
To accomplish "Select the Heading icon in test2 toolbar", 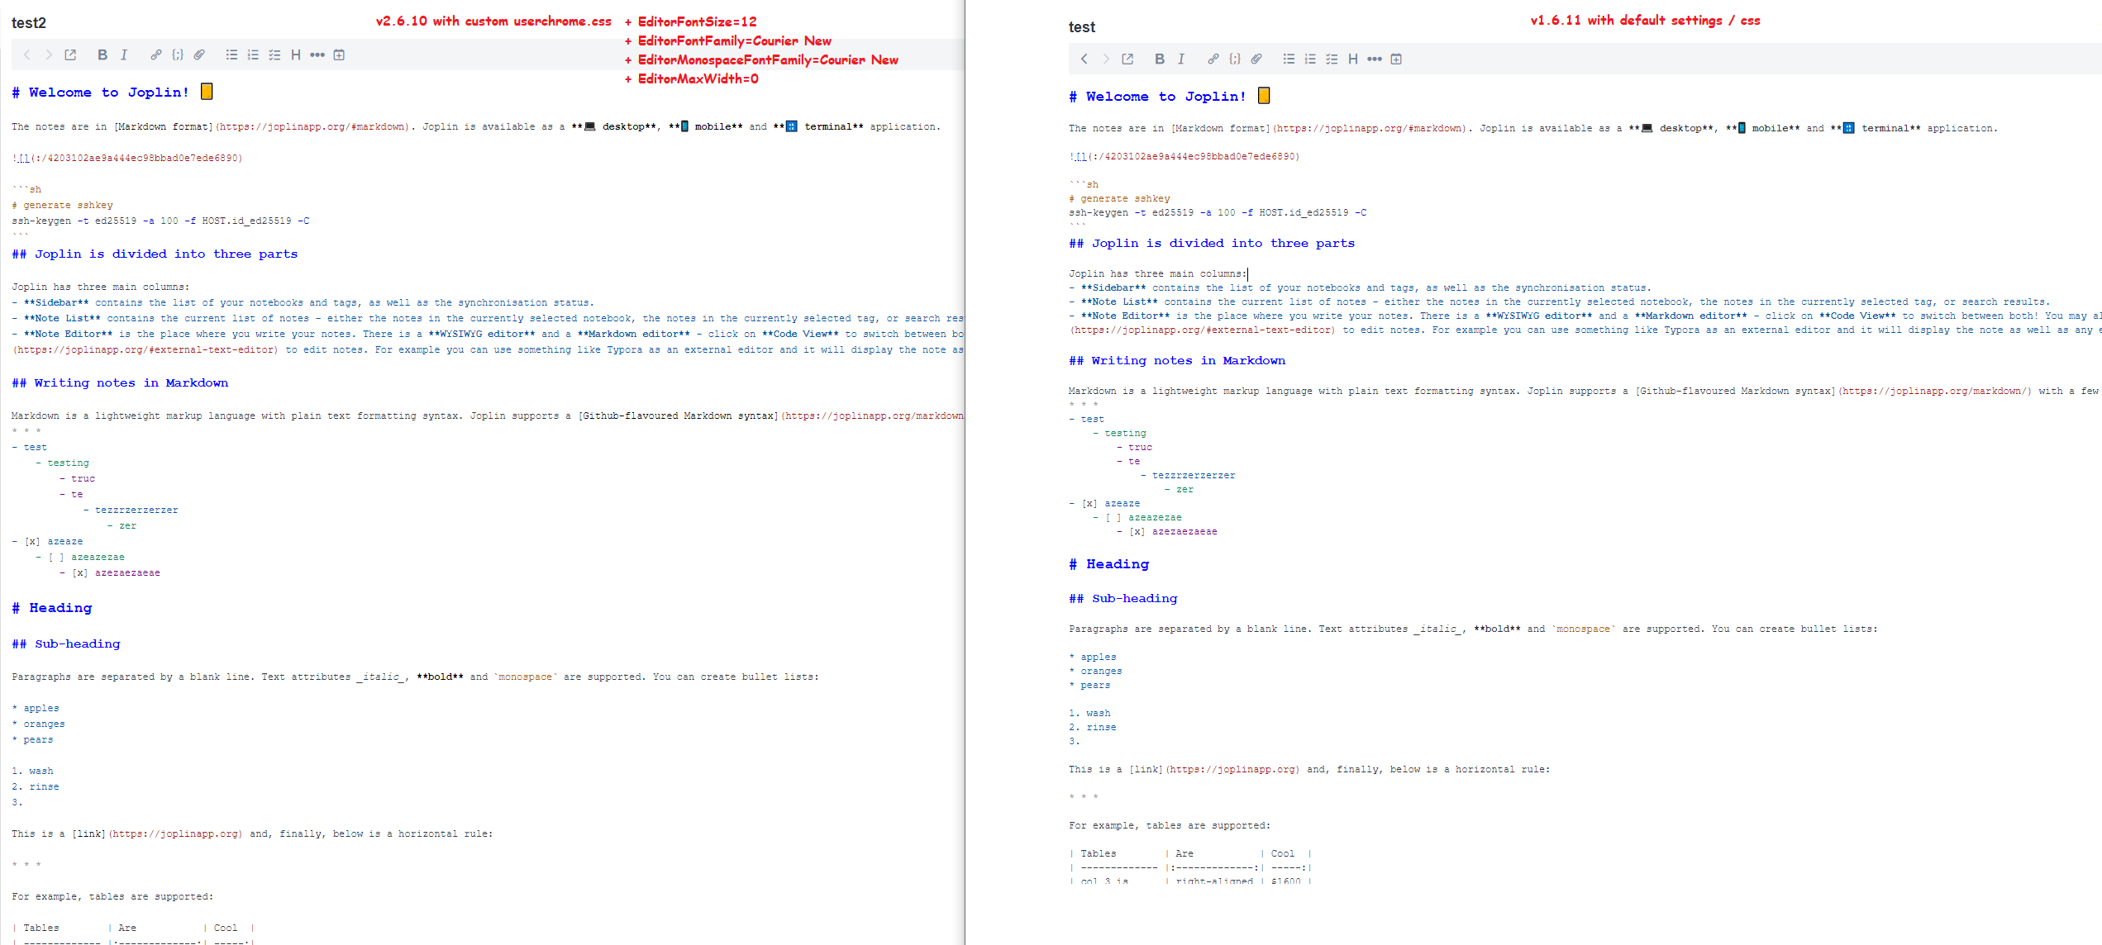I will coord(295,55).
